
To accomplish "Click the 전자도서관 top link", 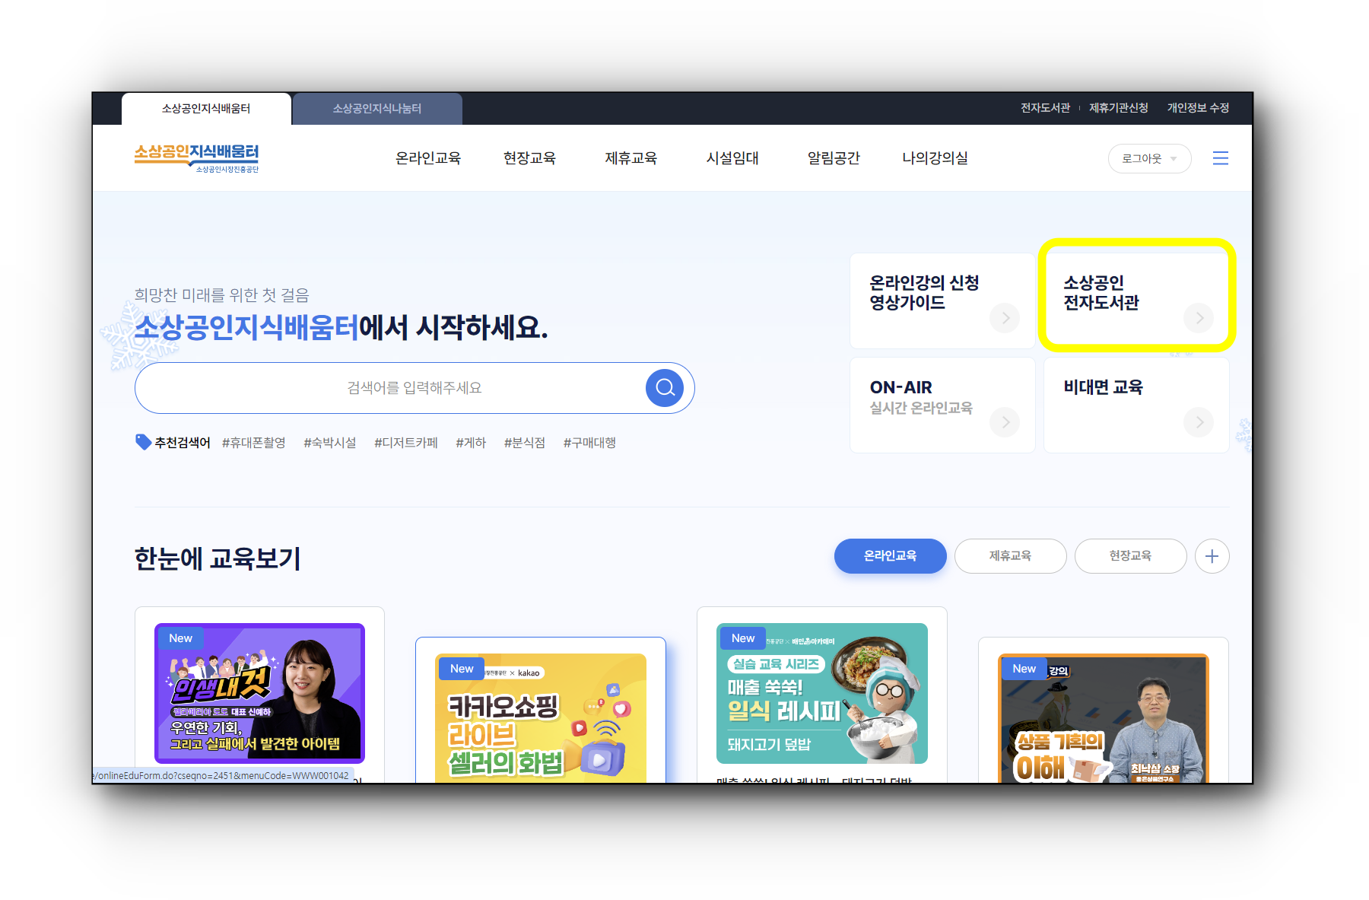I will (x=1045, y=108).
